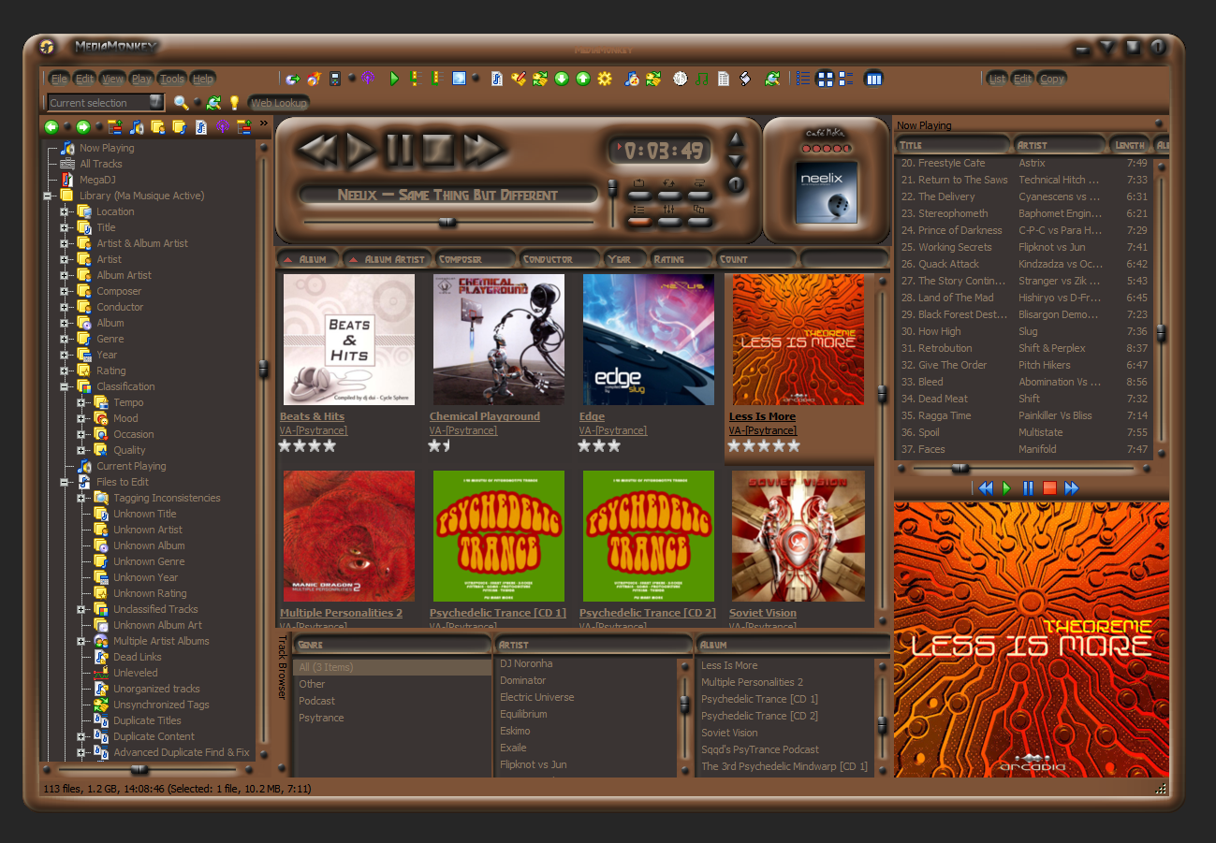Viewport: 1216px width, 843px height.
Task: Click the yellow light bulb icon
Action: pos(234,103)
